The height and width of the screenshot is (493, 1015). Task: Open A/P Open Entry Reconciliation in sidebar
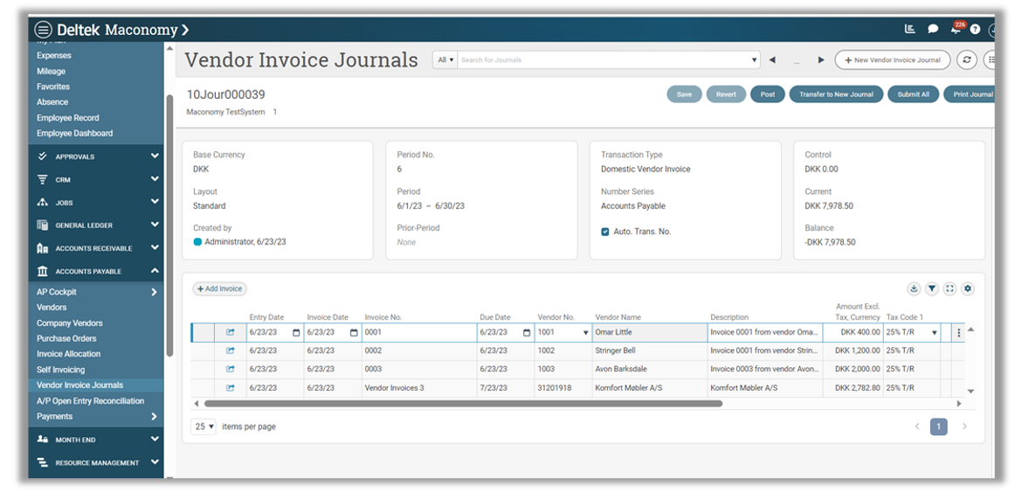[x=90, y=401]
